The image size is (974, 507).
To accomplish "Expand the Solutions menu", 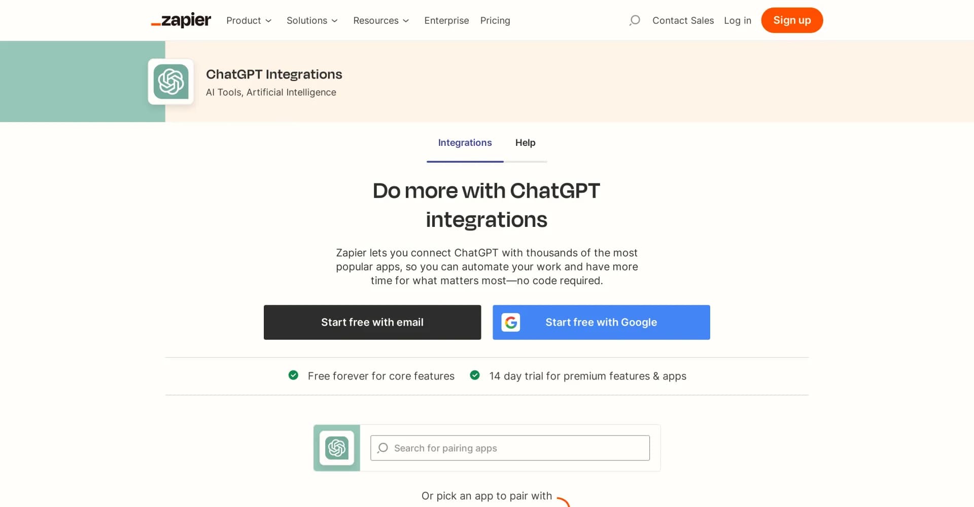I will click(x=312, y=20).
